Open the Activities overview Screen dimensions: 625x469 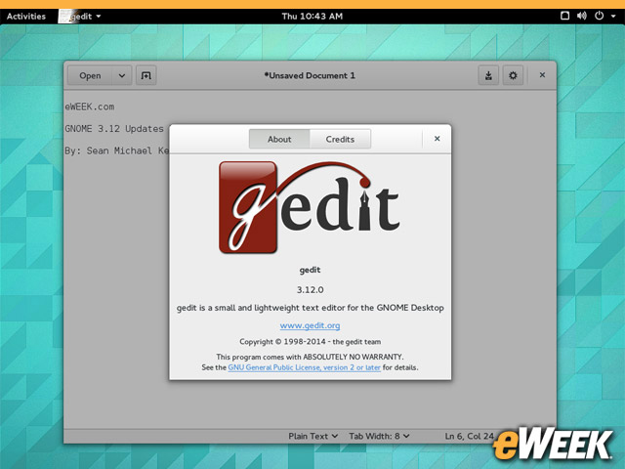26,16
